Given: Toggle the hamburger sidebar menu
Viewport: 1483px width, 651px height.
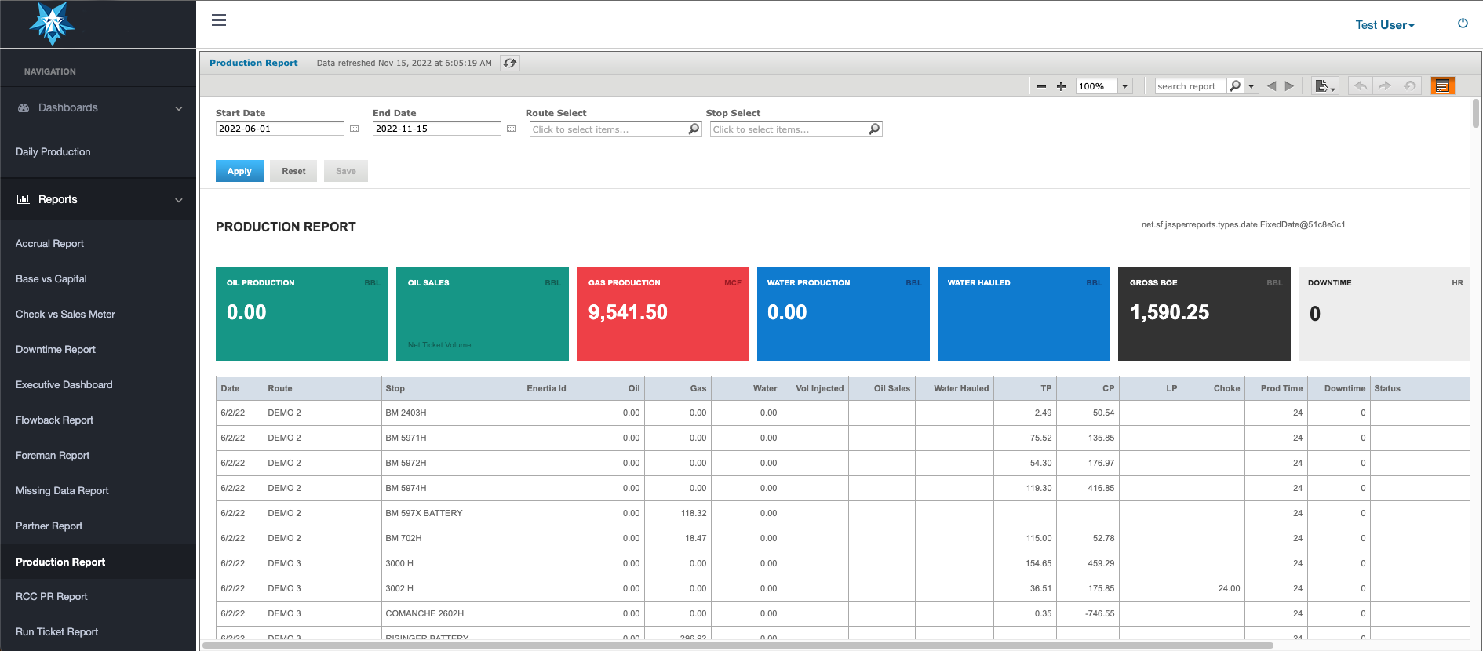Looking at the screenshot, I should 219,20.
